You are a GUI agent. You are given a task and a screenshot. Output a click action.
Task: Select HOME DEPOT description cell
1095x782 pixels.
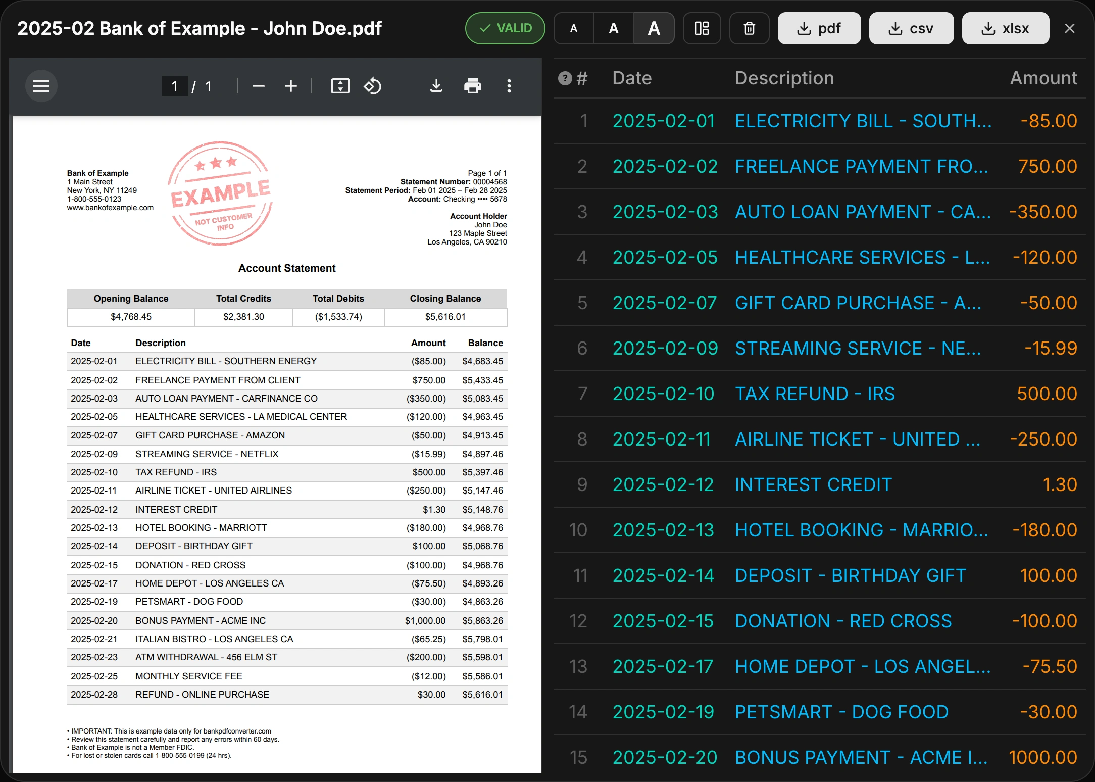click(x=863, y=667)
